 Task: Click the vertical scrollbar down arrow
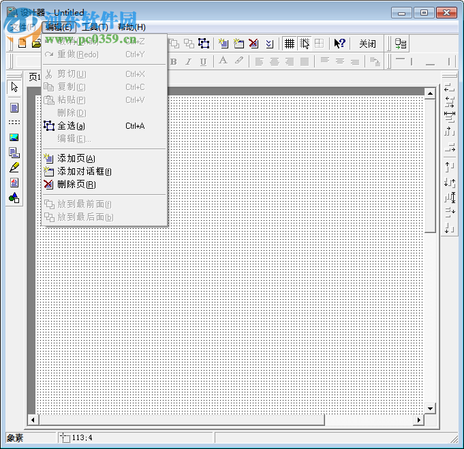point(430,409)
